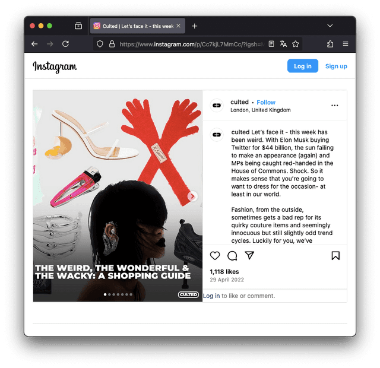The image size is (380, 368).
Task: Open the Firefox hamburger application menu
Action: tap(346, 44)
